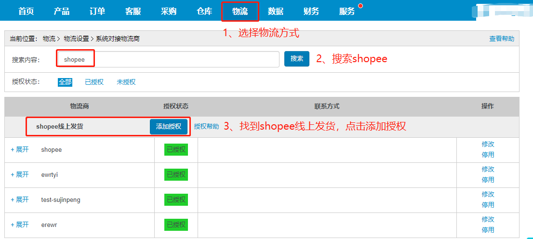Click the 已授权 badge of ewrtyi
The height and width of the screenshot is (239, 533).
[176, 175]
